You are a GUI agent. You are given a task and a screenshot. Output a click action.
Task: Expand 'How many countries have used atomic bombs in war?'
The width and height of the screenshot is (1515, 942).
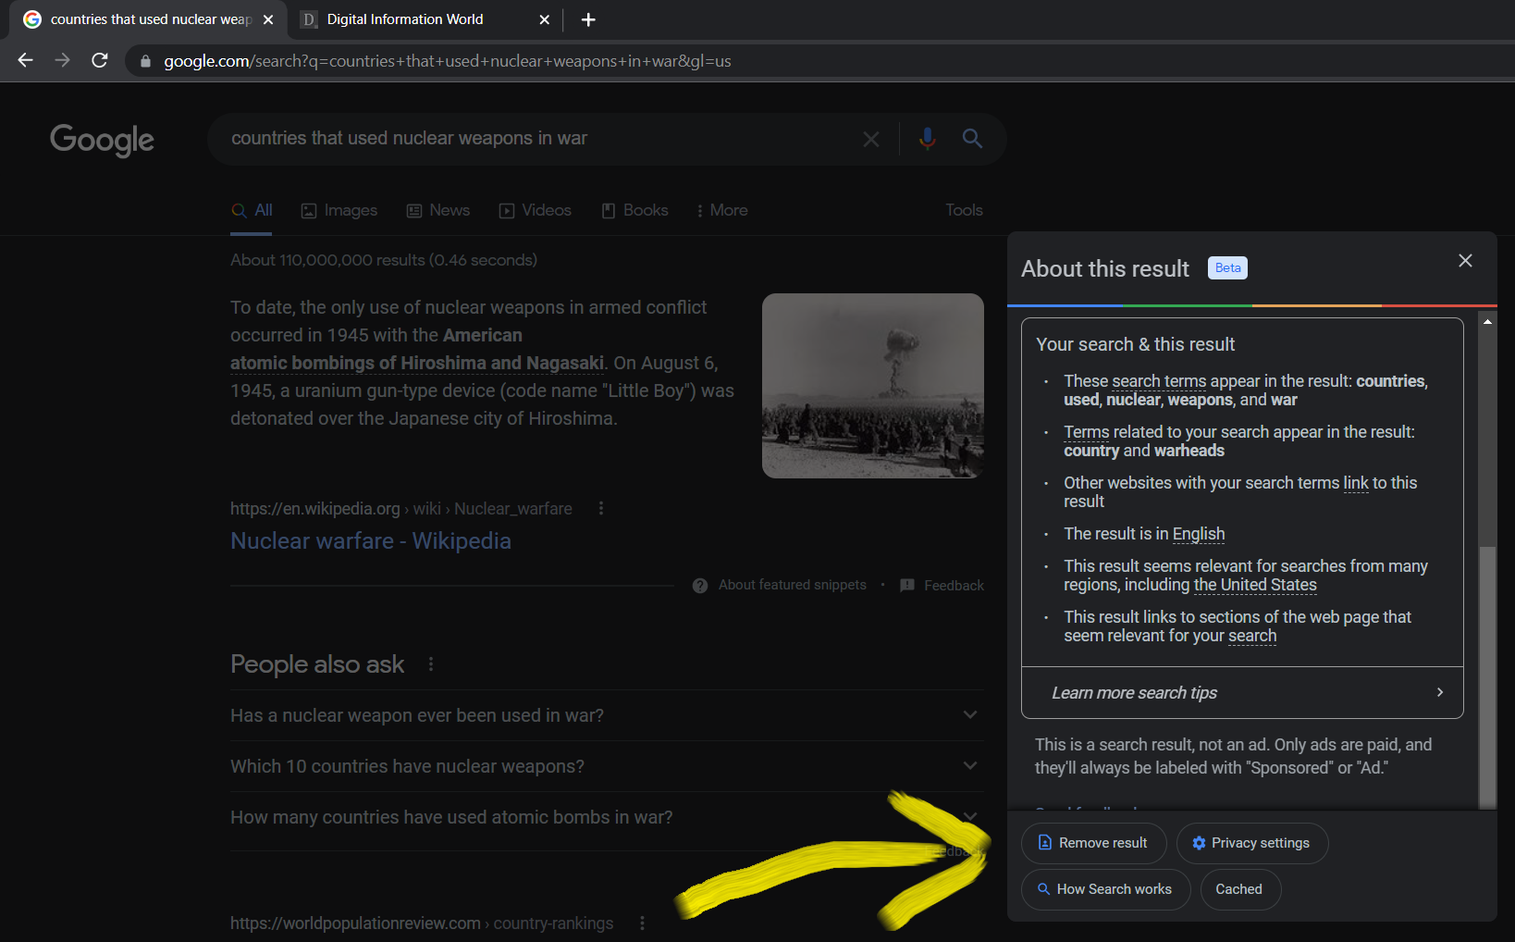click(607, 817)
